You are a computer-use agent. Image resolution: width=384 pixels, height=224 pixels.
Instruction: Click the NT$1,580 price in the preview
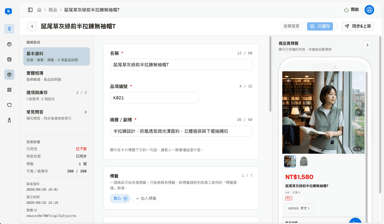coord(299,177)
